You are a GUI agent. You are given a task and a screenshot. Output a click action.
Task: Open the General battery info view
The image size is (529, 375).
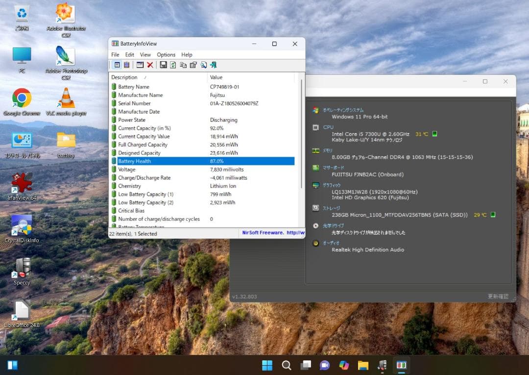click(x=117, y=65)
